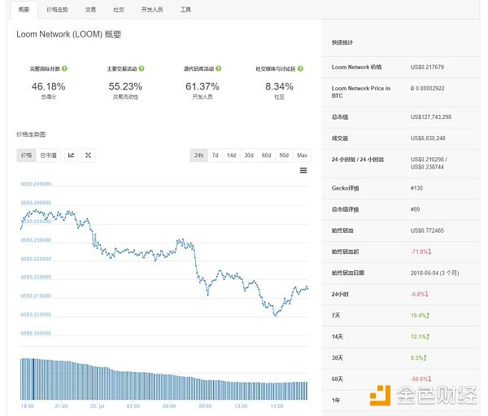Open the chart hamburger export menu
488x416 pixels.
[x=303, y=170]
